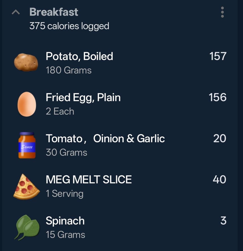Tap the fried egg food icon
This screenshot has height=251, width=243.
point(27,104)
